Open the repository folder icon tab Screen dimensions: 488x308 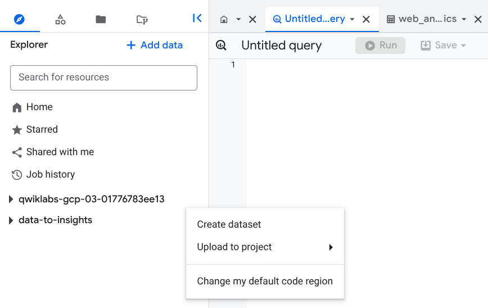coord(142,19)
